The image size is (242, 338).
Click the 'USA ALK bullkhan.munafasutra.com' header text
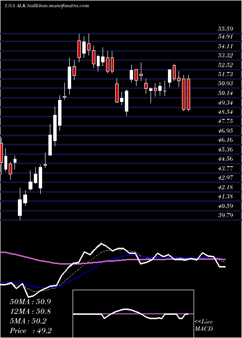coord(47,6)
